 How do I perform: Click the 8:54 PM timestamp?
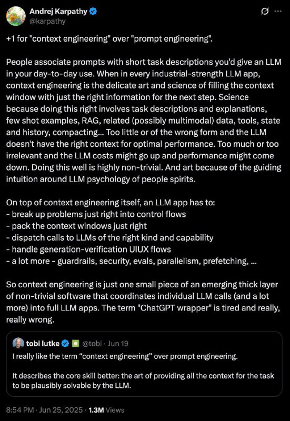pos(20,410)
